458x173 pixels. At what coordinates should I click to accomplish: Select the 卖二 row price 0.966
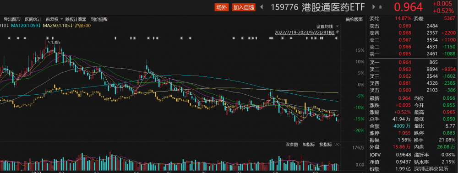click(x=405, y=47)
